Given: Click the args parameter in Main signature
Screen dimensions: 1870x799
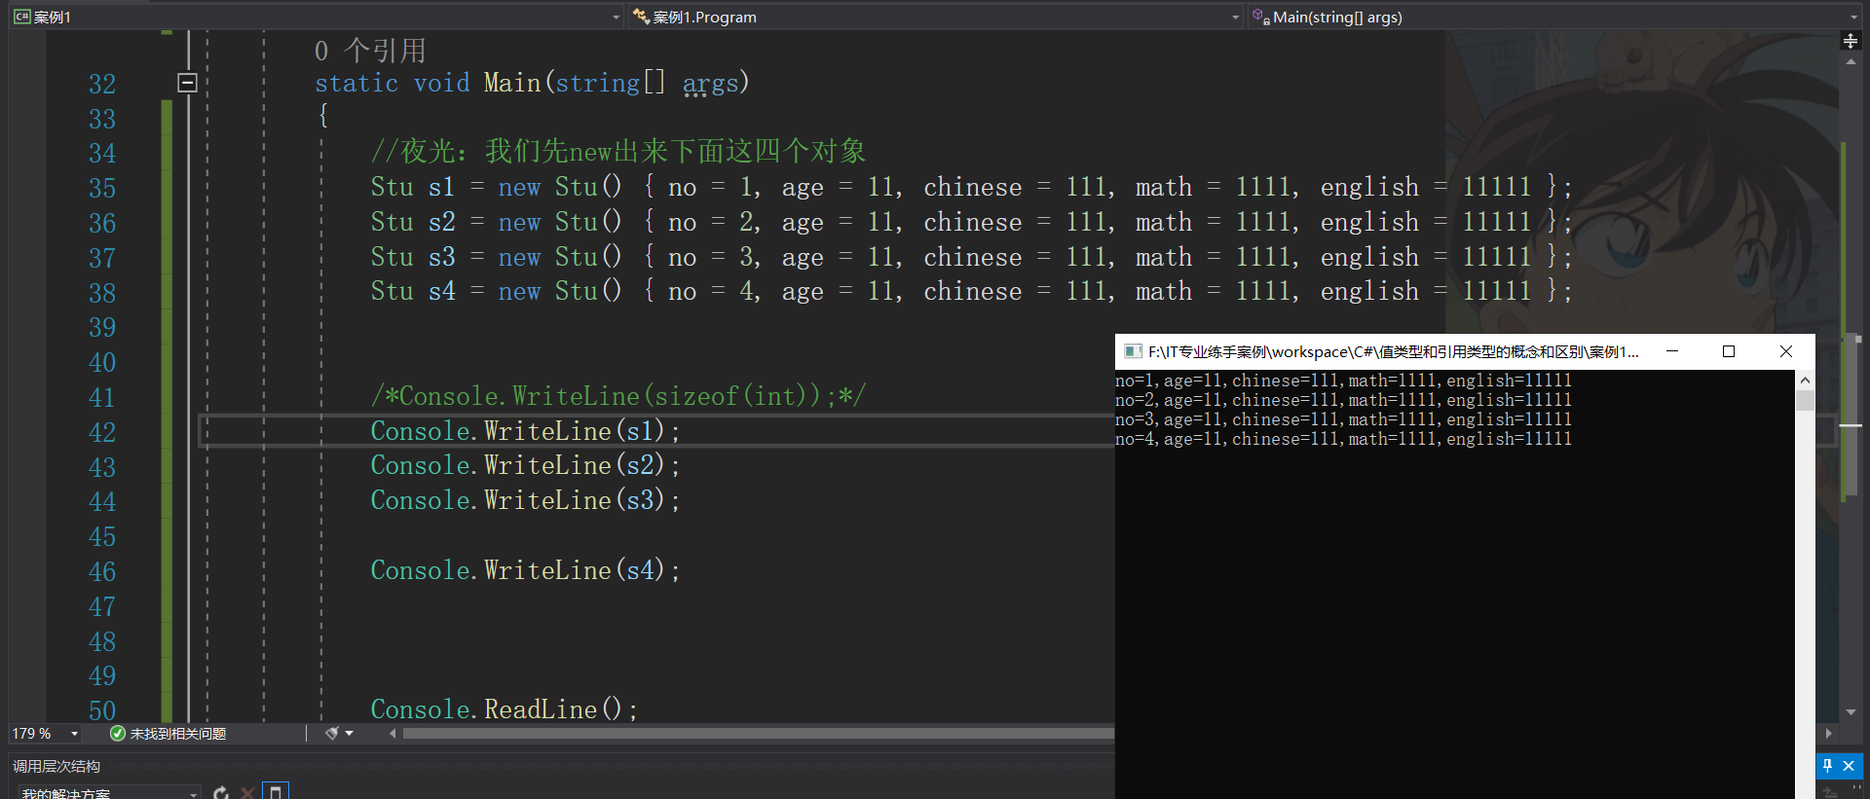Looking at the screenshot, I should coord(710,84).
